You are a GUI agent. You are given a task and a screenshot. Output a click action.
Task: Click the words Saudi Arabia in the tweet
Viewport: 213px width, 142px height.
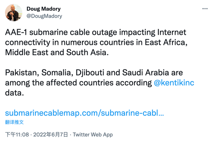tap(146, 73)
